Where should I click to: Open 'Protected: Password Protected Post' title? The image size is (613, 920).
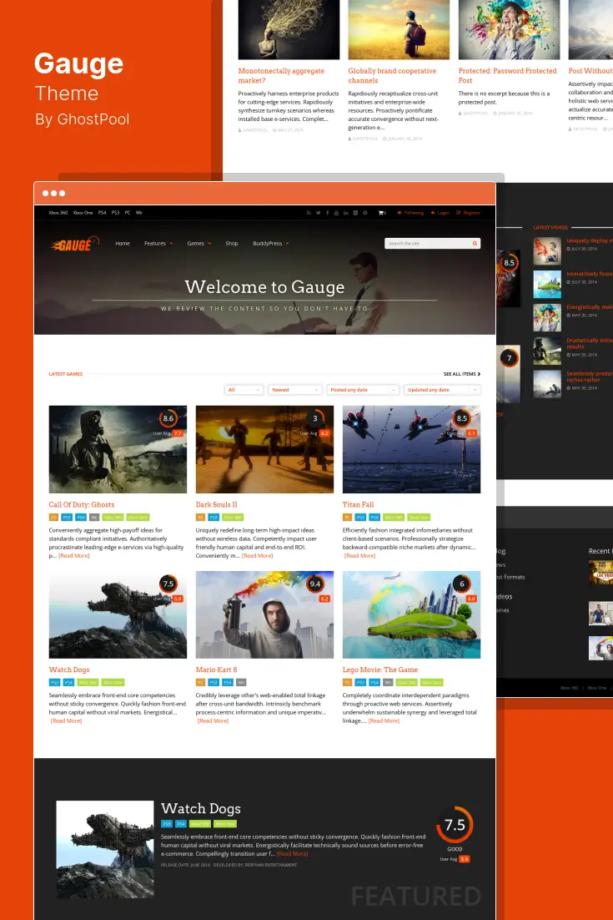click(x=508, y=76)
